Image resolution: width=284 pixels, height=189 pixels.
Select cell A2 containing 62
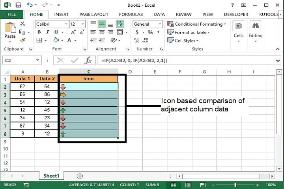click(x=22, y=87)
